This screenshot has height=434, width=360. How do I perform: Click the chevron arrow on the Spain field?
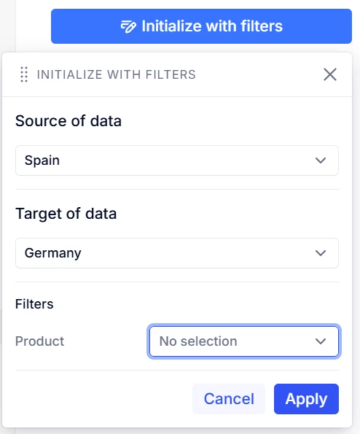pos(321,160)
